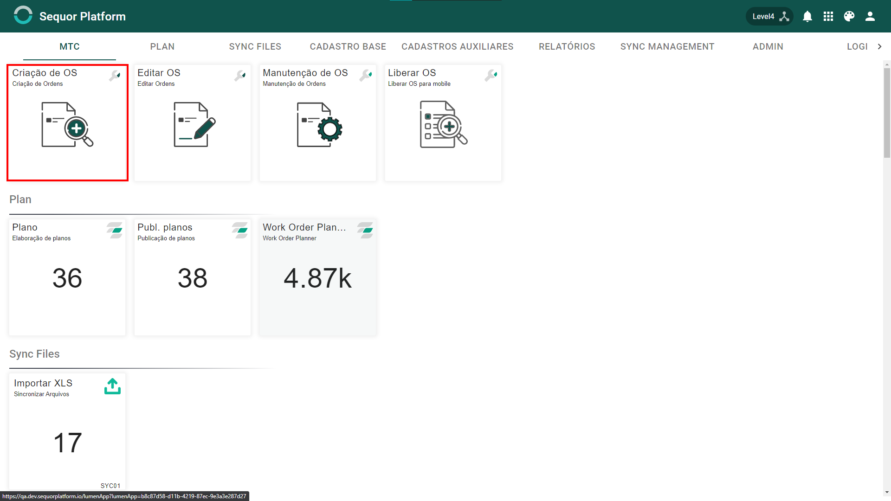The width and height of the screenshot is (891, 501).
Task: Click the scrollbar up arrow
Action: point(887,64)
